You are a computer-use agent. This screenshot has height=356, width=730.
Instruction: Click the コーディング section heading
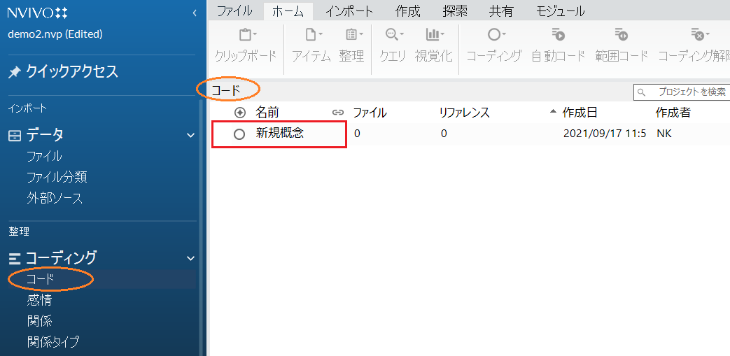[61, 258]
